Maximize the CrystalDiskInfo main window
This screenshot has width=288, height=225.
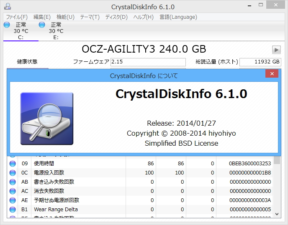pyautogui.click(x=261, y=5)
